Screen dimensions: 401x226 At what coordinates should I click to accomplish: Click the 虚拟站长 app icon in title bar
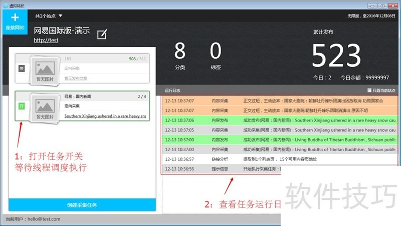(6, 6)
